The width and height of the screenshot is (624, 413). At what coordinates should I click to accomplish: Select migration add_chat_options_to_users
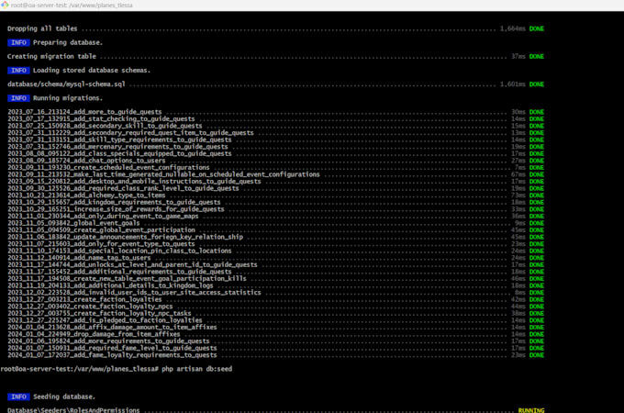(86, 161)
